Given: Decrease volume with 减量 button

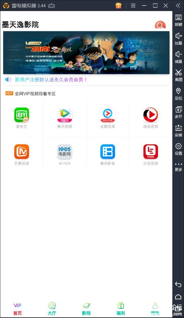Looking at the screenshot, I should (x=178, y=57).
